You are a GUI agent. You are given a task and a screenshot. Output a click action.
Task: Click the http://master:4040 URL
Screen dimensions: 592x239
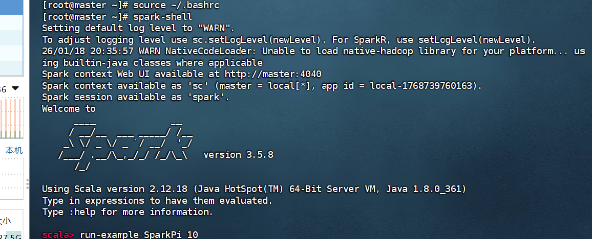click(273, 74)
